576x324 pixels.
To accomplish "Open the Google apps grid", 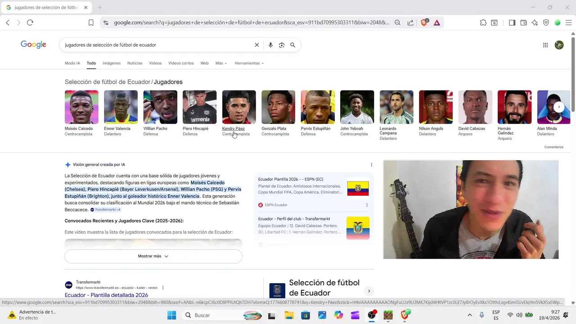I will [x=545, y=45].
